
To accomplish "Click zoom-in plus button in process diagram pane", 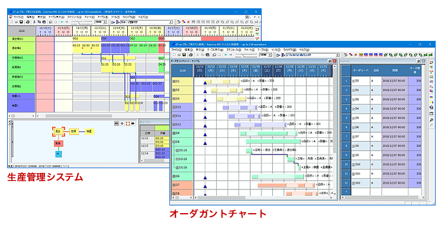I will pos(122,124).
